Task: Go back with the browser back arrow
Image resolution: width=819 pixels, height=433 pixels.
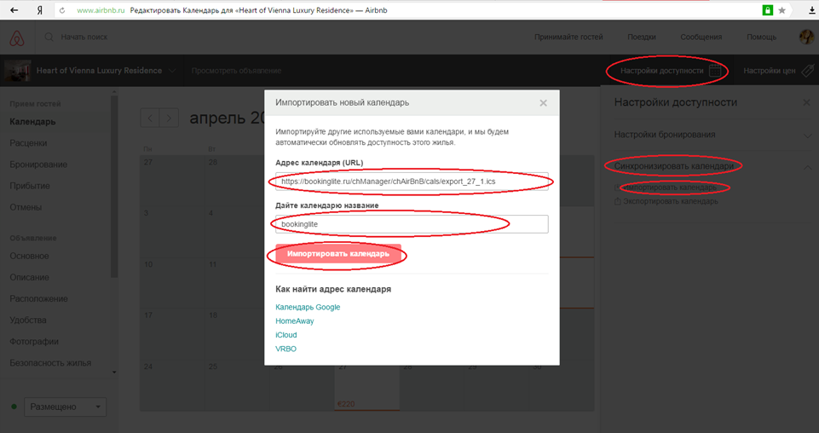Action: coord(14,10)
